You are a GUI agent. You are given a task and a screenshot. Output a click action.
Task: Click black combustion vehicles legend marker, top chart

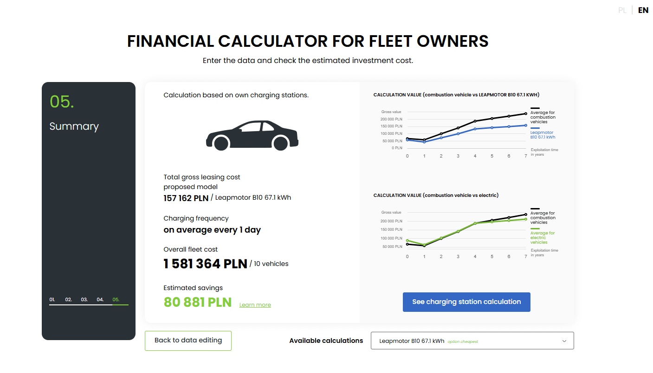(535, 108)
